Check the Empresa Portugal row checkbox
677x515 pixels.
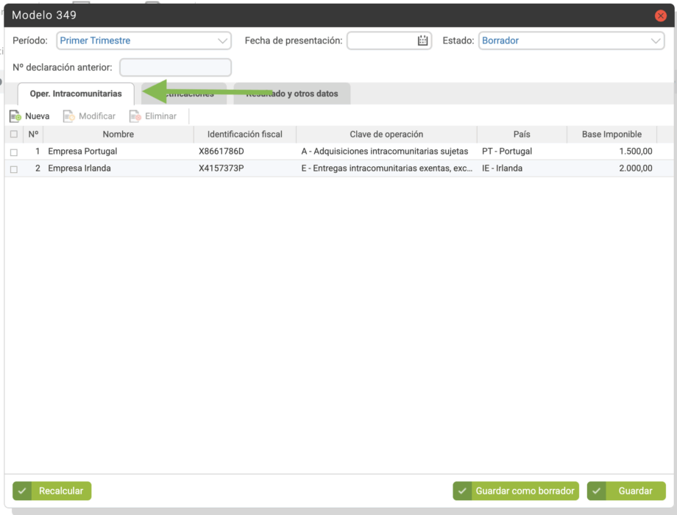tap(14, 152)
